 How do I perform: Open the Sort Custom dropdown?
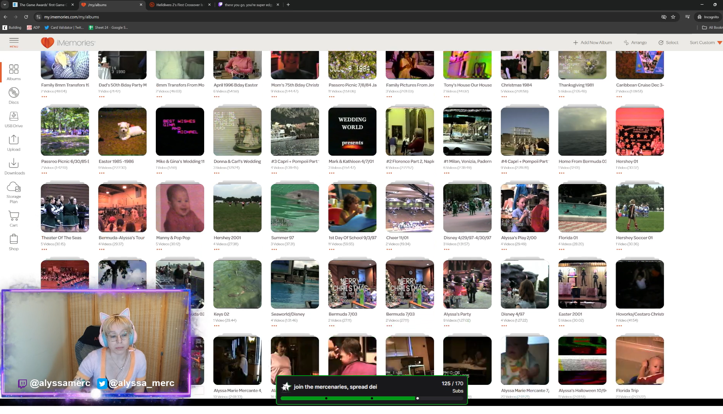[x=706, y=43]
